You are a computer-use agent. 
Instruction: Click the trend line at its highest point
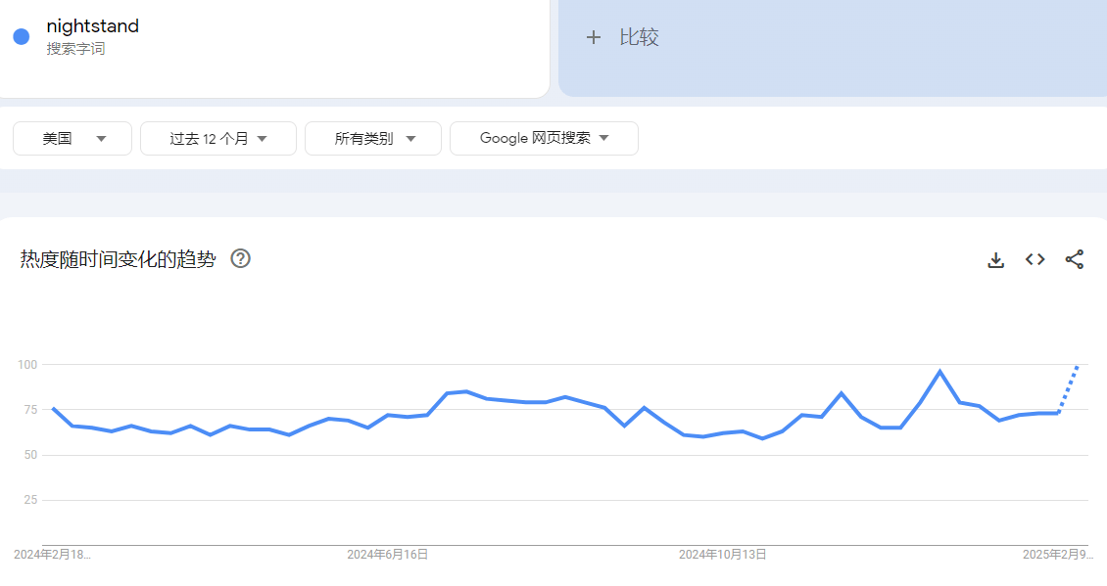click(x=939, y=371)
